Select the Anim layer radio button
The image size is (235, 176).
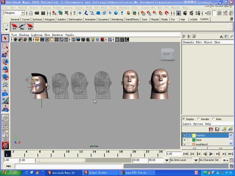[x=213, y=119]
